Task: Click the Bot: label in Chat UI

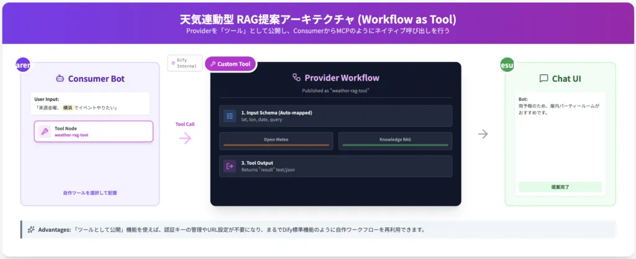Action: point(523,99)
